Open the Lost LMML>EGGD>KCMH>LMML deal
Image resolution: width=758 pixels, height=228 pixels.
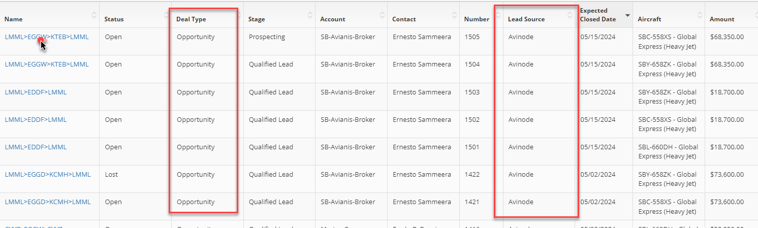[48, 175]
